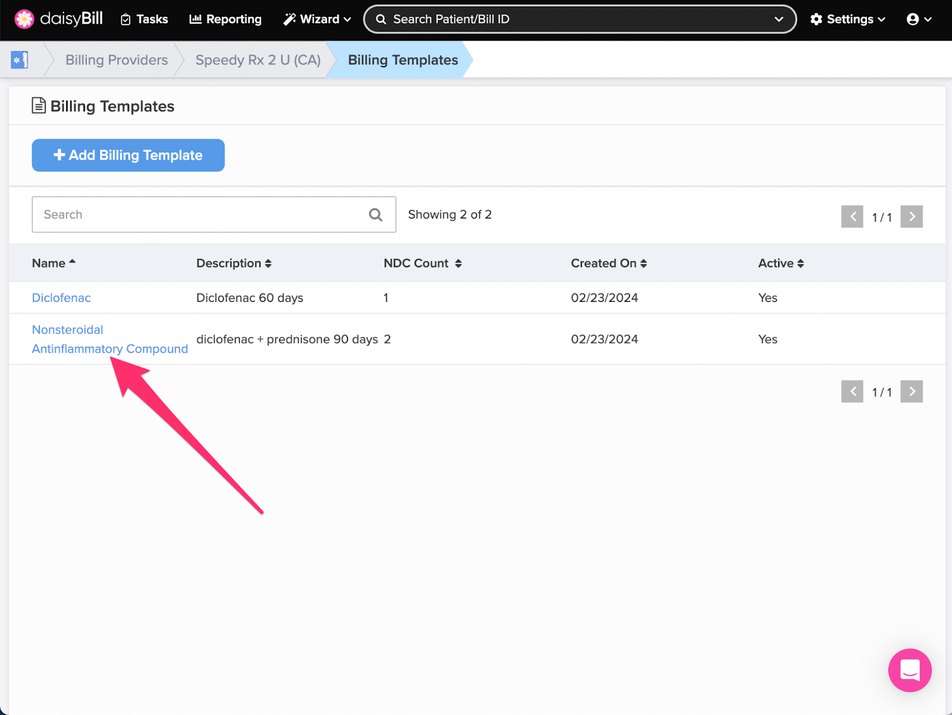Expand the patient search scope dropdown chevron
This screenshot has height=715, width=952.
click(x=779, y=18)
